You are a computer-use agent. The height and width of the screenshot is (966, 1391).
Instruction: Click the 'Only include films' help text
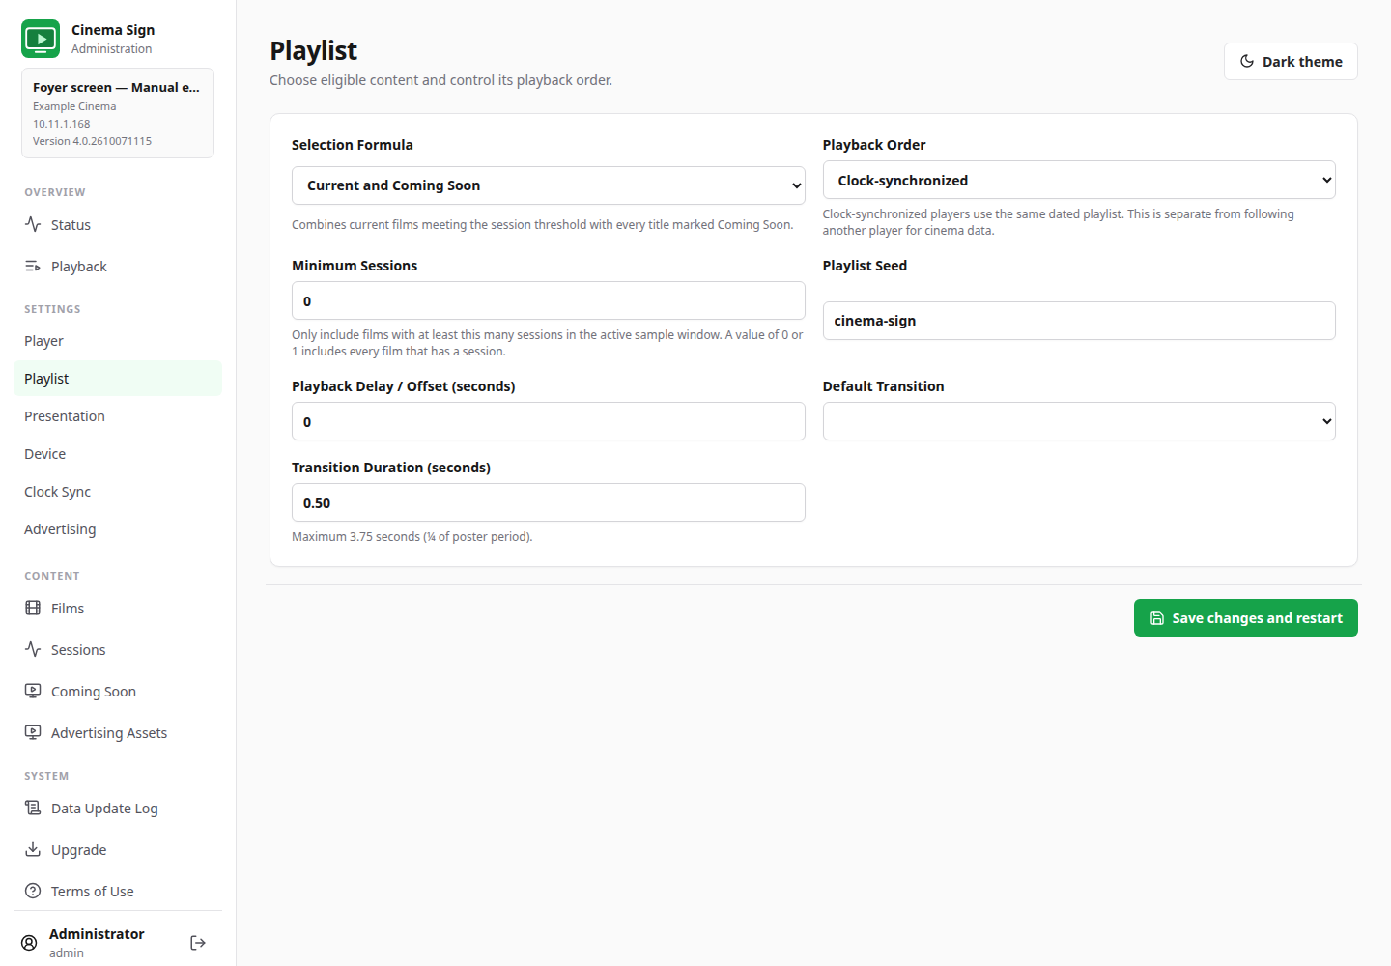coord(548,343)
